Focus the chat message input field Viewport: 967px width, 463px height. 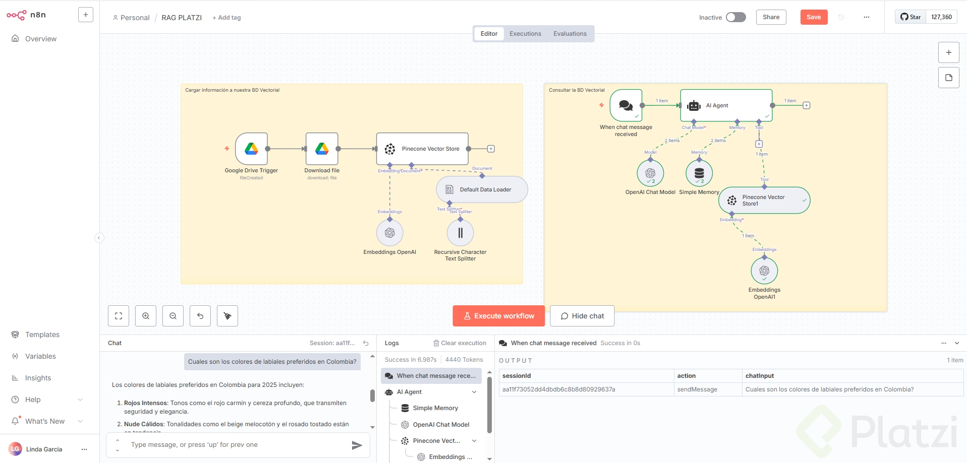point(237,445)
